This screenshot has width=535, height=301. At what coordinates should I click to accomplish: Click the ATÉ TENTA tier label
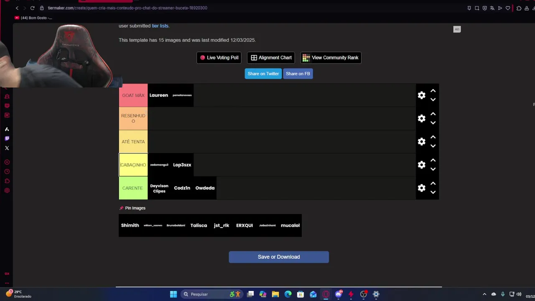coord(133,142)
